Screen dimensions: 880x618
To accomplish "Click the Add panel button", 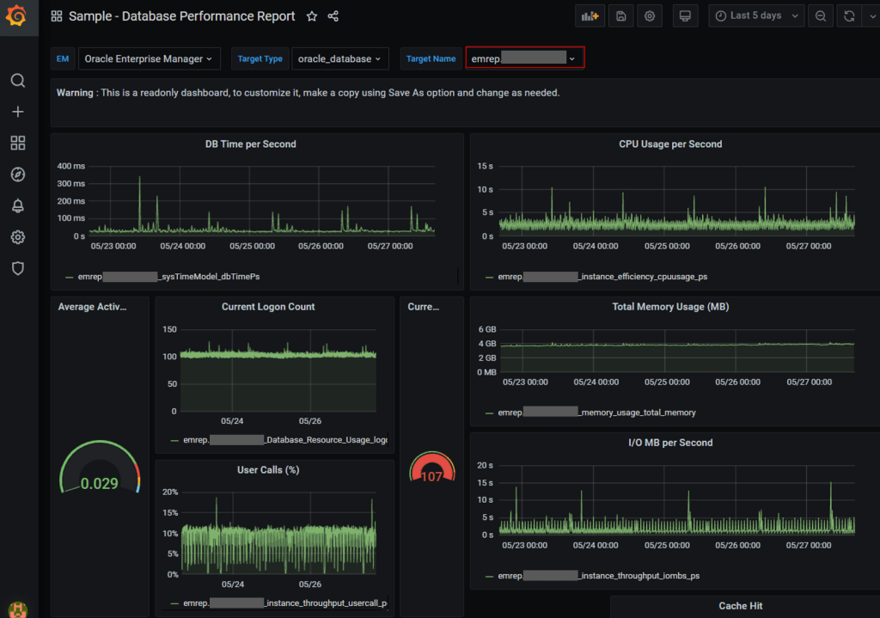I will click(x=590, y=16).
